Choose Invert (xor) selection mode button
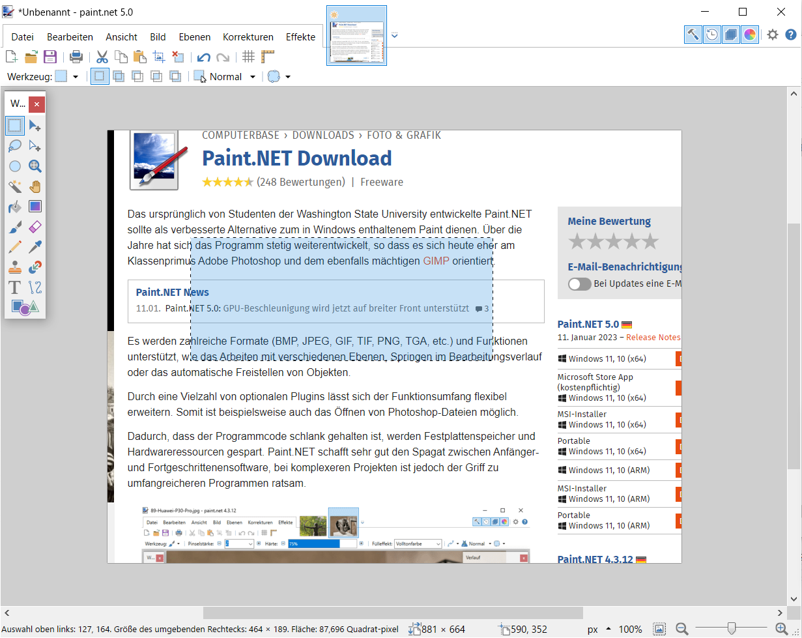Image resolution: width=802 pixels, height=638 pixels. click(175, 76)
